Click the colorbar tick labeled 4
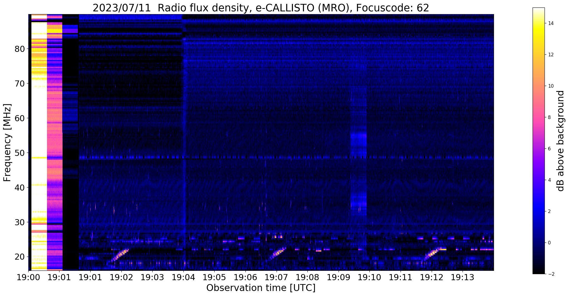 [549, 180]
